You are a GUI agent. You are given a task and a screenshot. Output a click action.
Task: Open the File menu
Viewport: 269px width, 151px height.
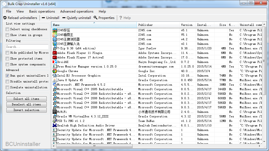pos(9,11)
